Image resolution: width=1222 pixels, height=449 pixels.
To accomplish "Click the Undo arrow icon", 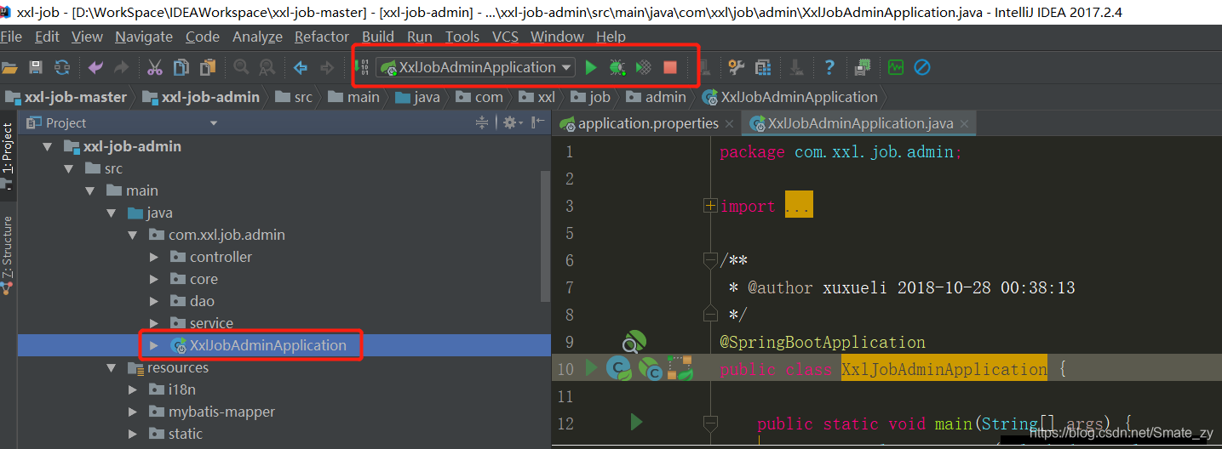I will (95, 67).
